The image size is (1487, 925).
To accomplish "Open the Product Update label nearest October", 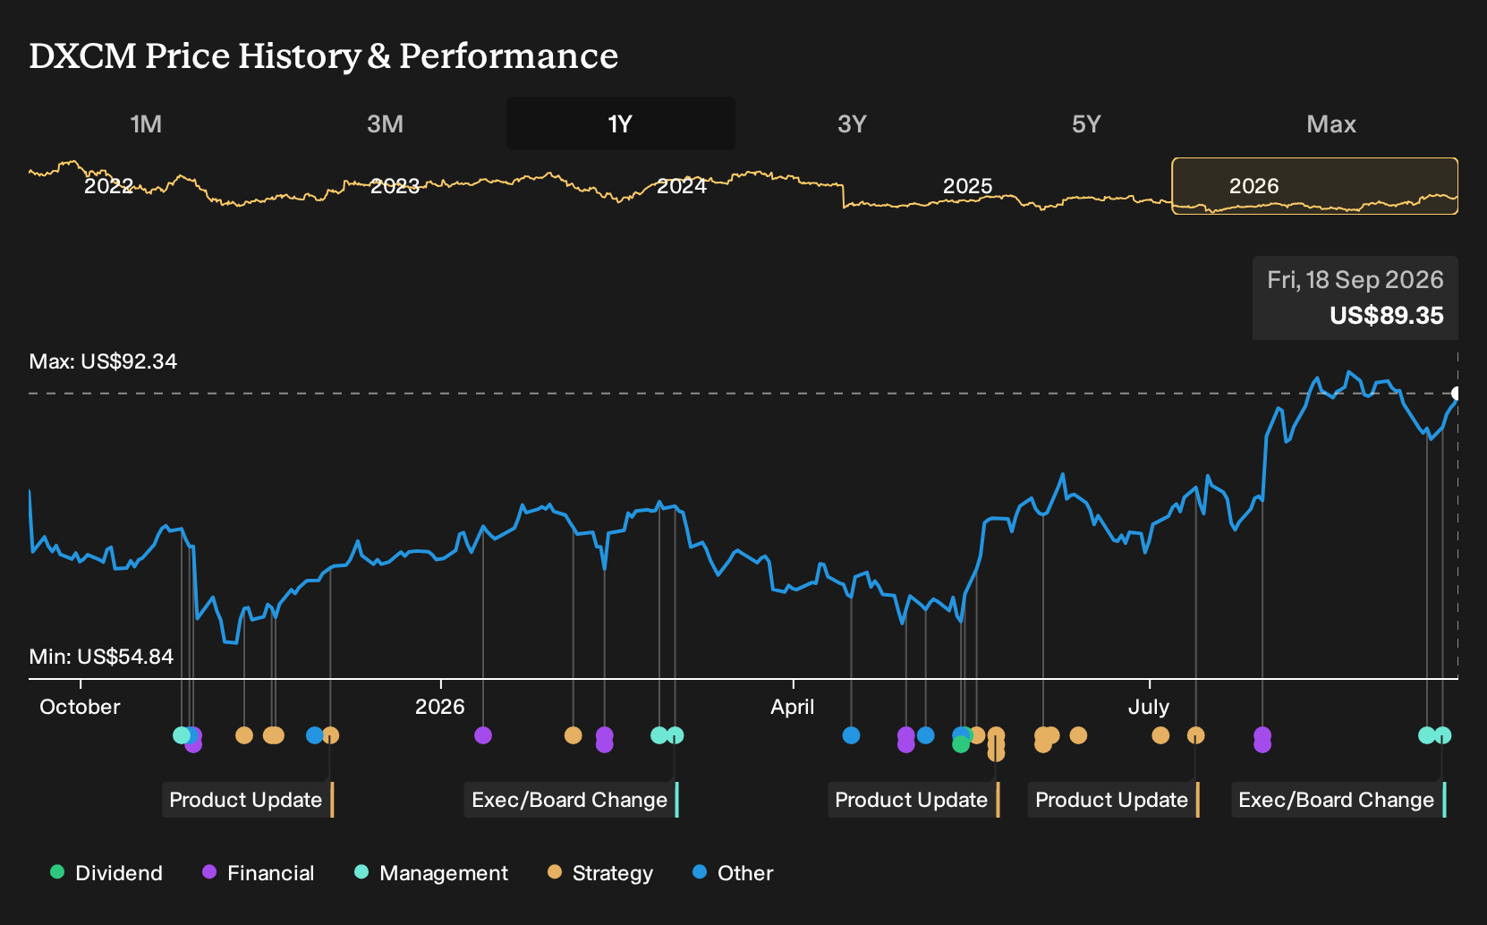I will click(248, 800).
